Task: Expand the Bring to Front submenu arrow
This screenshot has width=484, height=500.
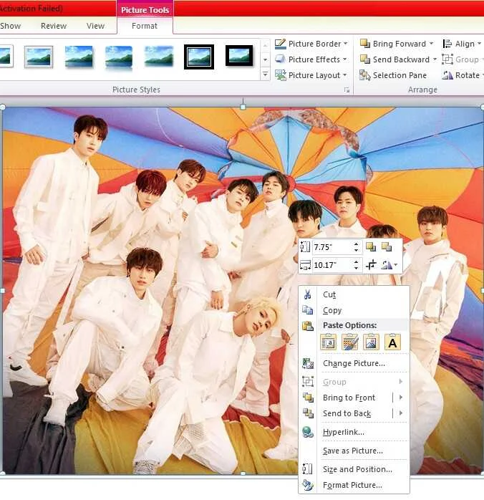Action: [401, 398]
